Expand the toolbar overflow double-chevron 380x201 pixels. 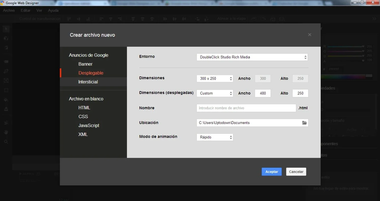[x=374, y=19]
